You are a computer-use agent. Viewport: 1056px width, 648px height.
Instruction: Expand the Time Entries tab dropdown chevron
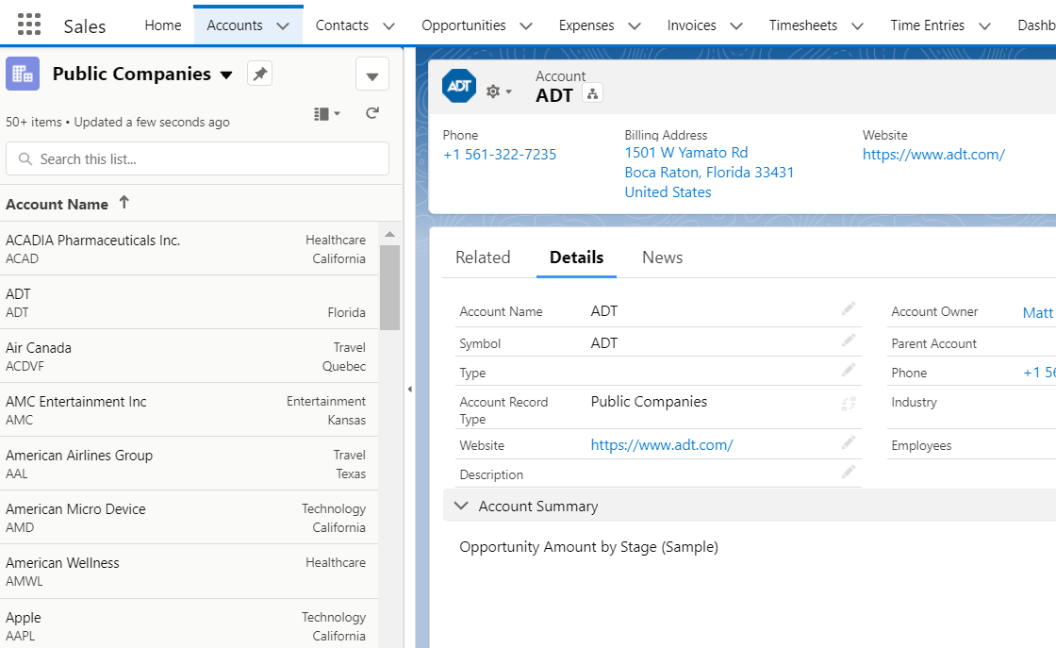[x=984, y=25]
